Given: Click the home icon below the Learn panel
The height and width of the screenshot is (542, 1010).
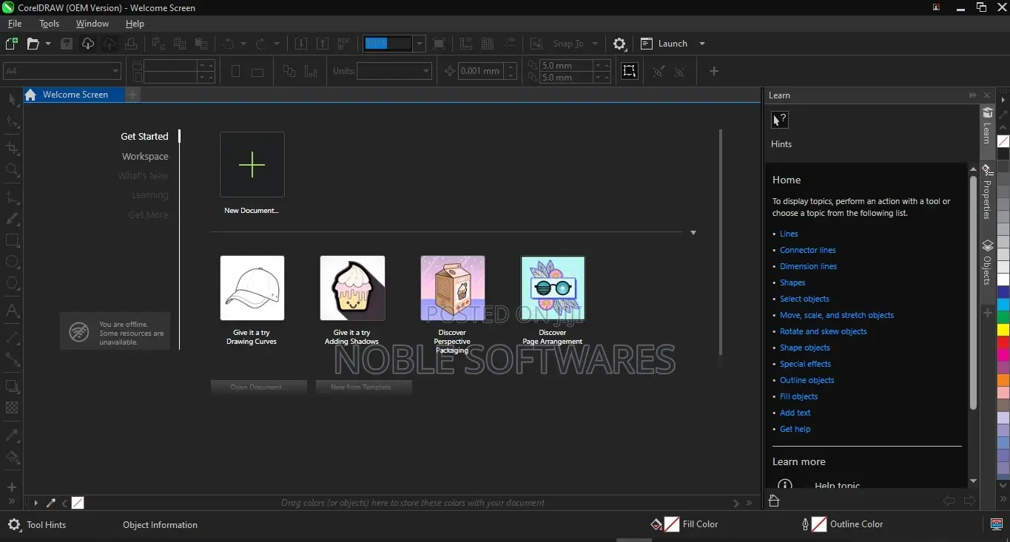Looking at the screenshot, I should [774, 501].
